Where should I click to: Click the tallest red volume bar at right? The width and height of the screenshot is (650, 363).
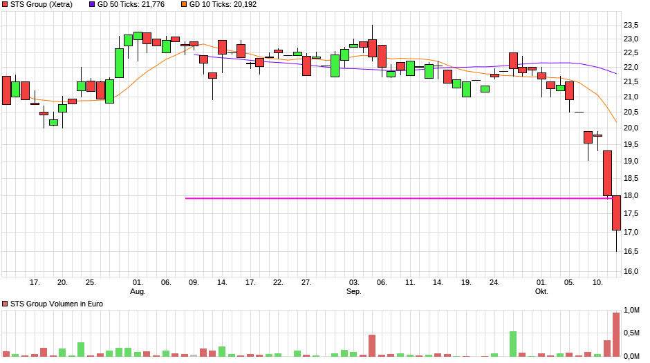pyautogui.click(x=616, y=335)
